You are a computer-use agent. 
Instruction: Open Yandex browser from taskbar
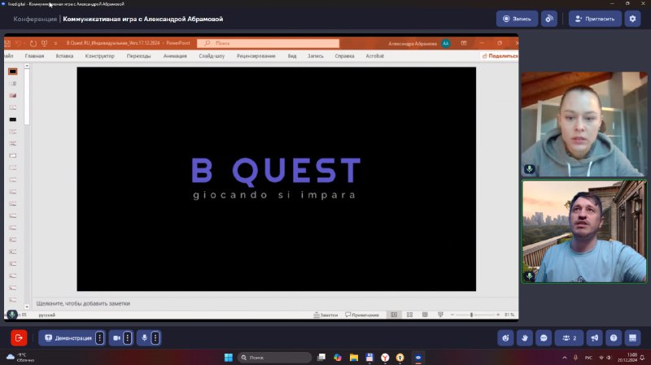click(x=385, y=358)
